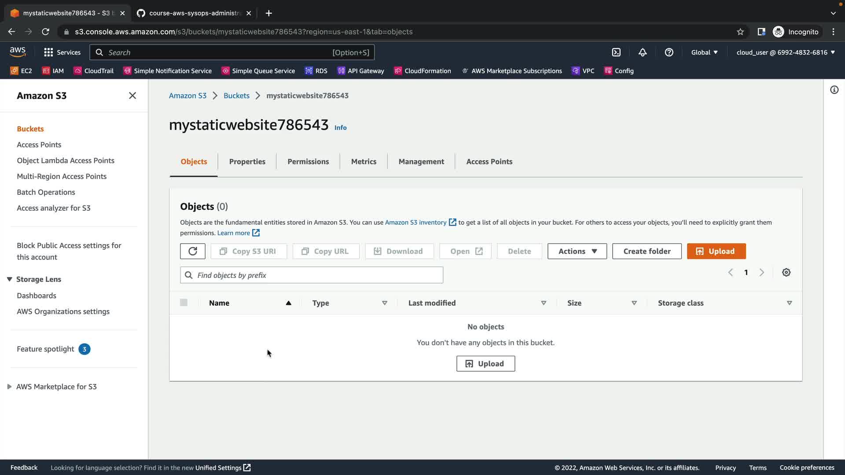845x475 pixels.
Task: Collapse the Storage Lens section
Action: 9,279
